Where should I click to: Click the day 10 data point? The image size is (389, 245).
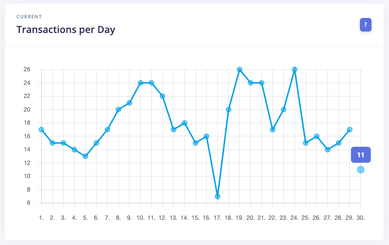click(x=141, y=83)
